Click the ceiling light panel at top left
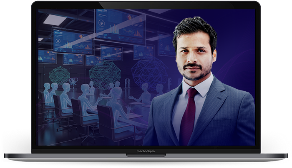 click(55, 19)
